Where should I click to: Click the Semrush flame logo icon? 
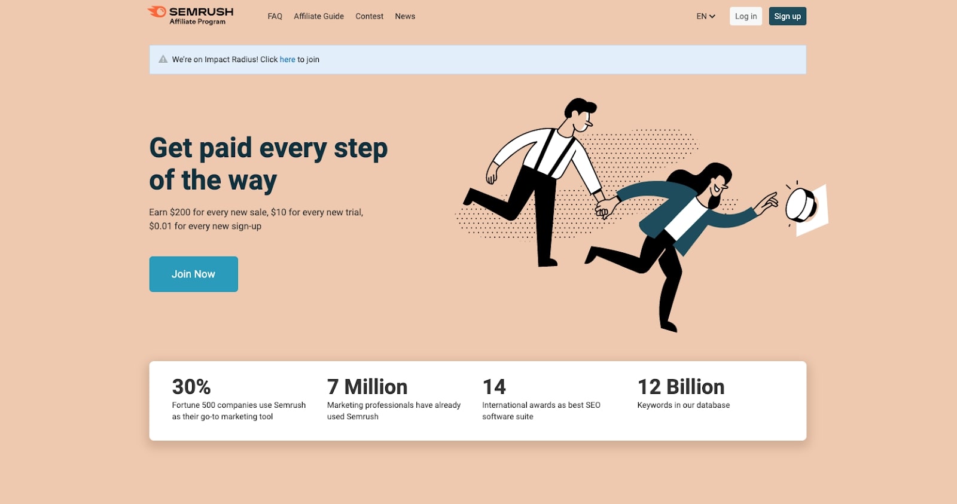pos(157,11)
